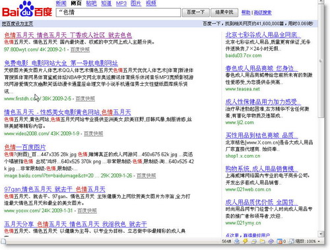This screenshot has width=330, height=250.
Task: Open 百度快照 for www.video2008.com result
Action: coord(93,133)
